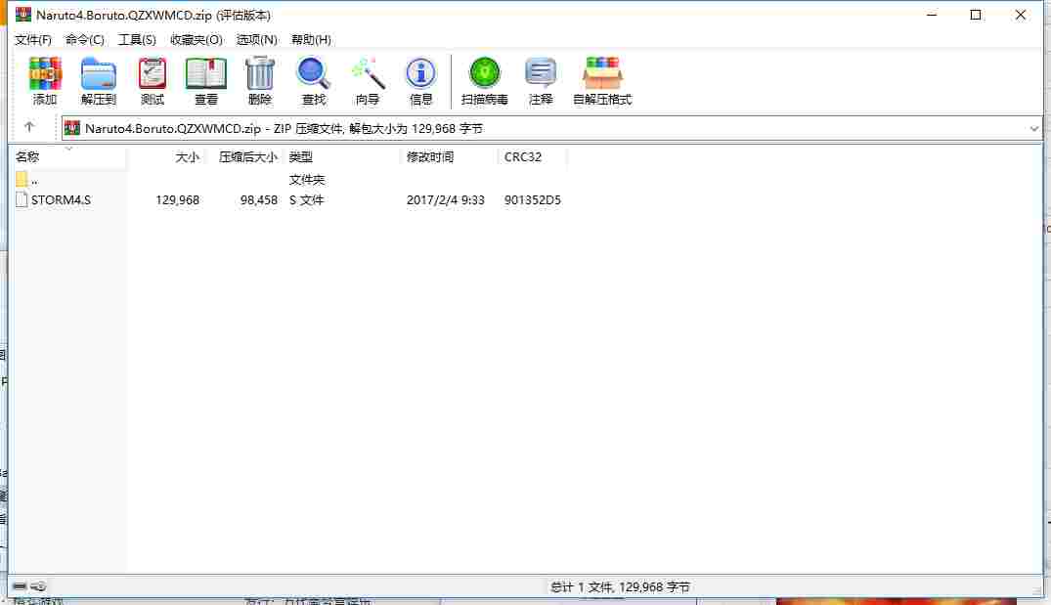Open the 选项(N) menu
This screenshot has width=1051, height=605.
tap(257, 39)
